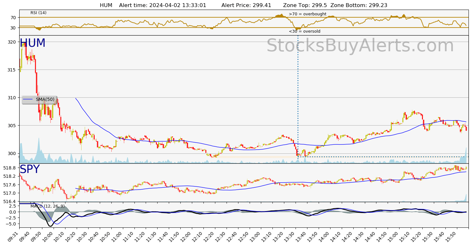Click the Zone Top: 299.5 text

(x=305, y=5)
